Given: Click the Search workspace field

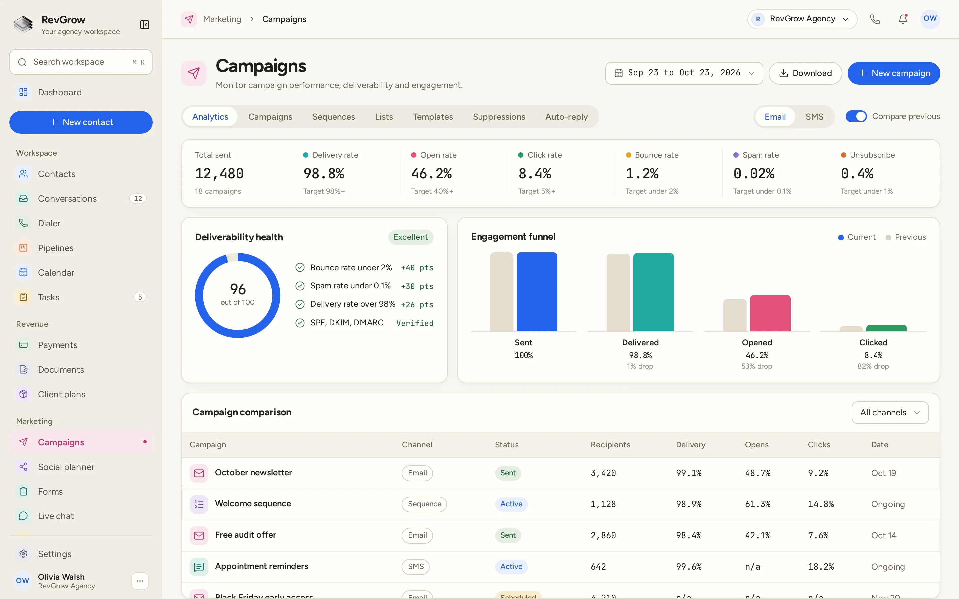Looking at the screenshot, I should (81, 62).
